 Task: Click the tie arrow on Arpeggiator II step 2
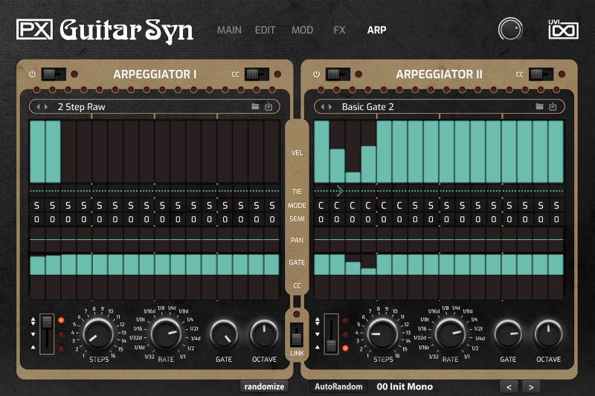339,191
